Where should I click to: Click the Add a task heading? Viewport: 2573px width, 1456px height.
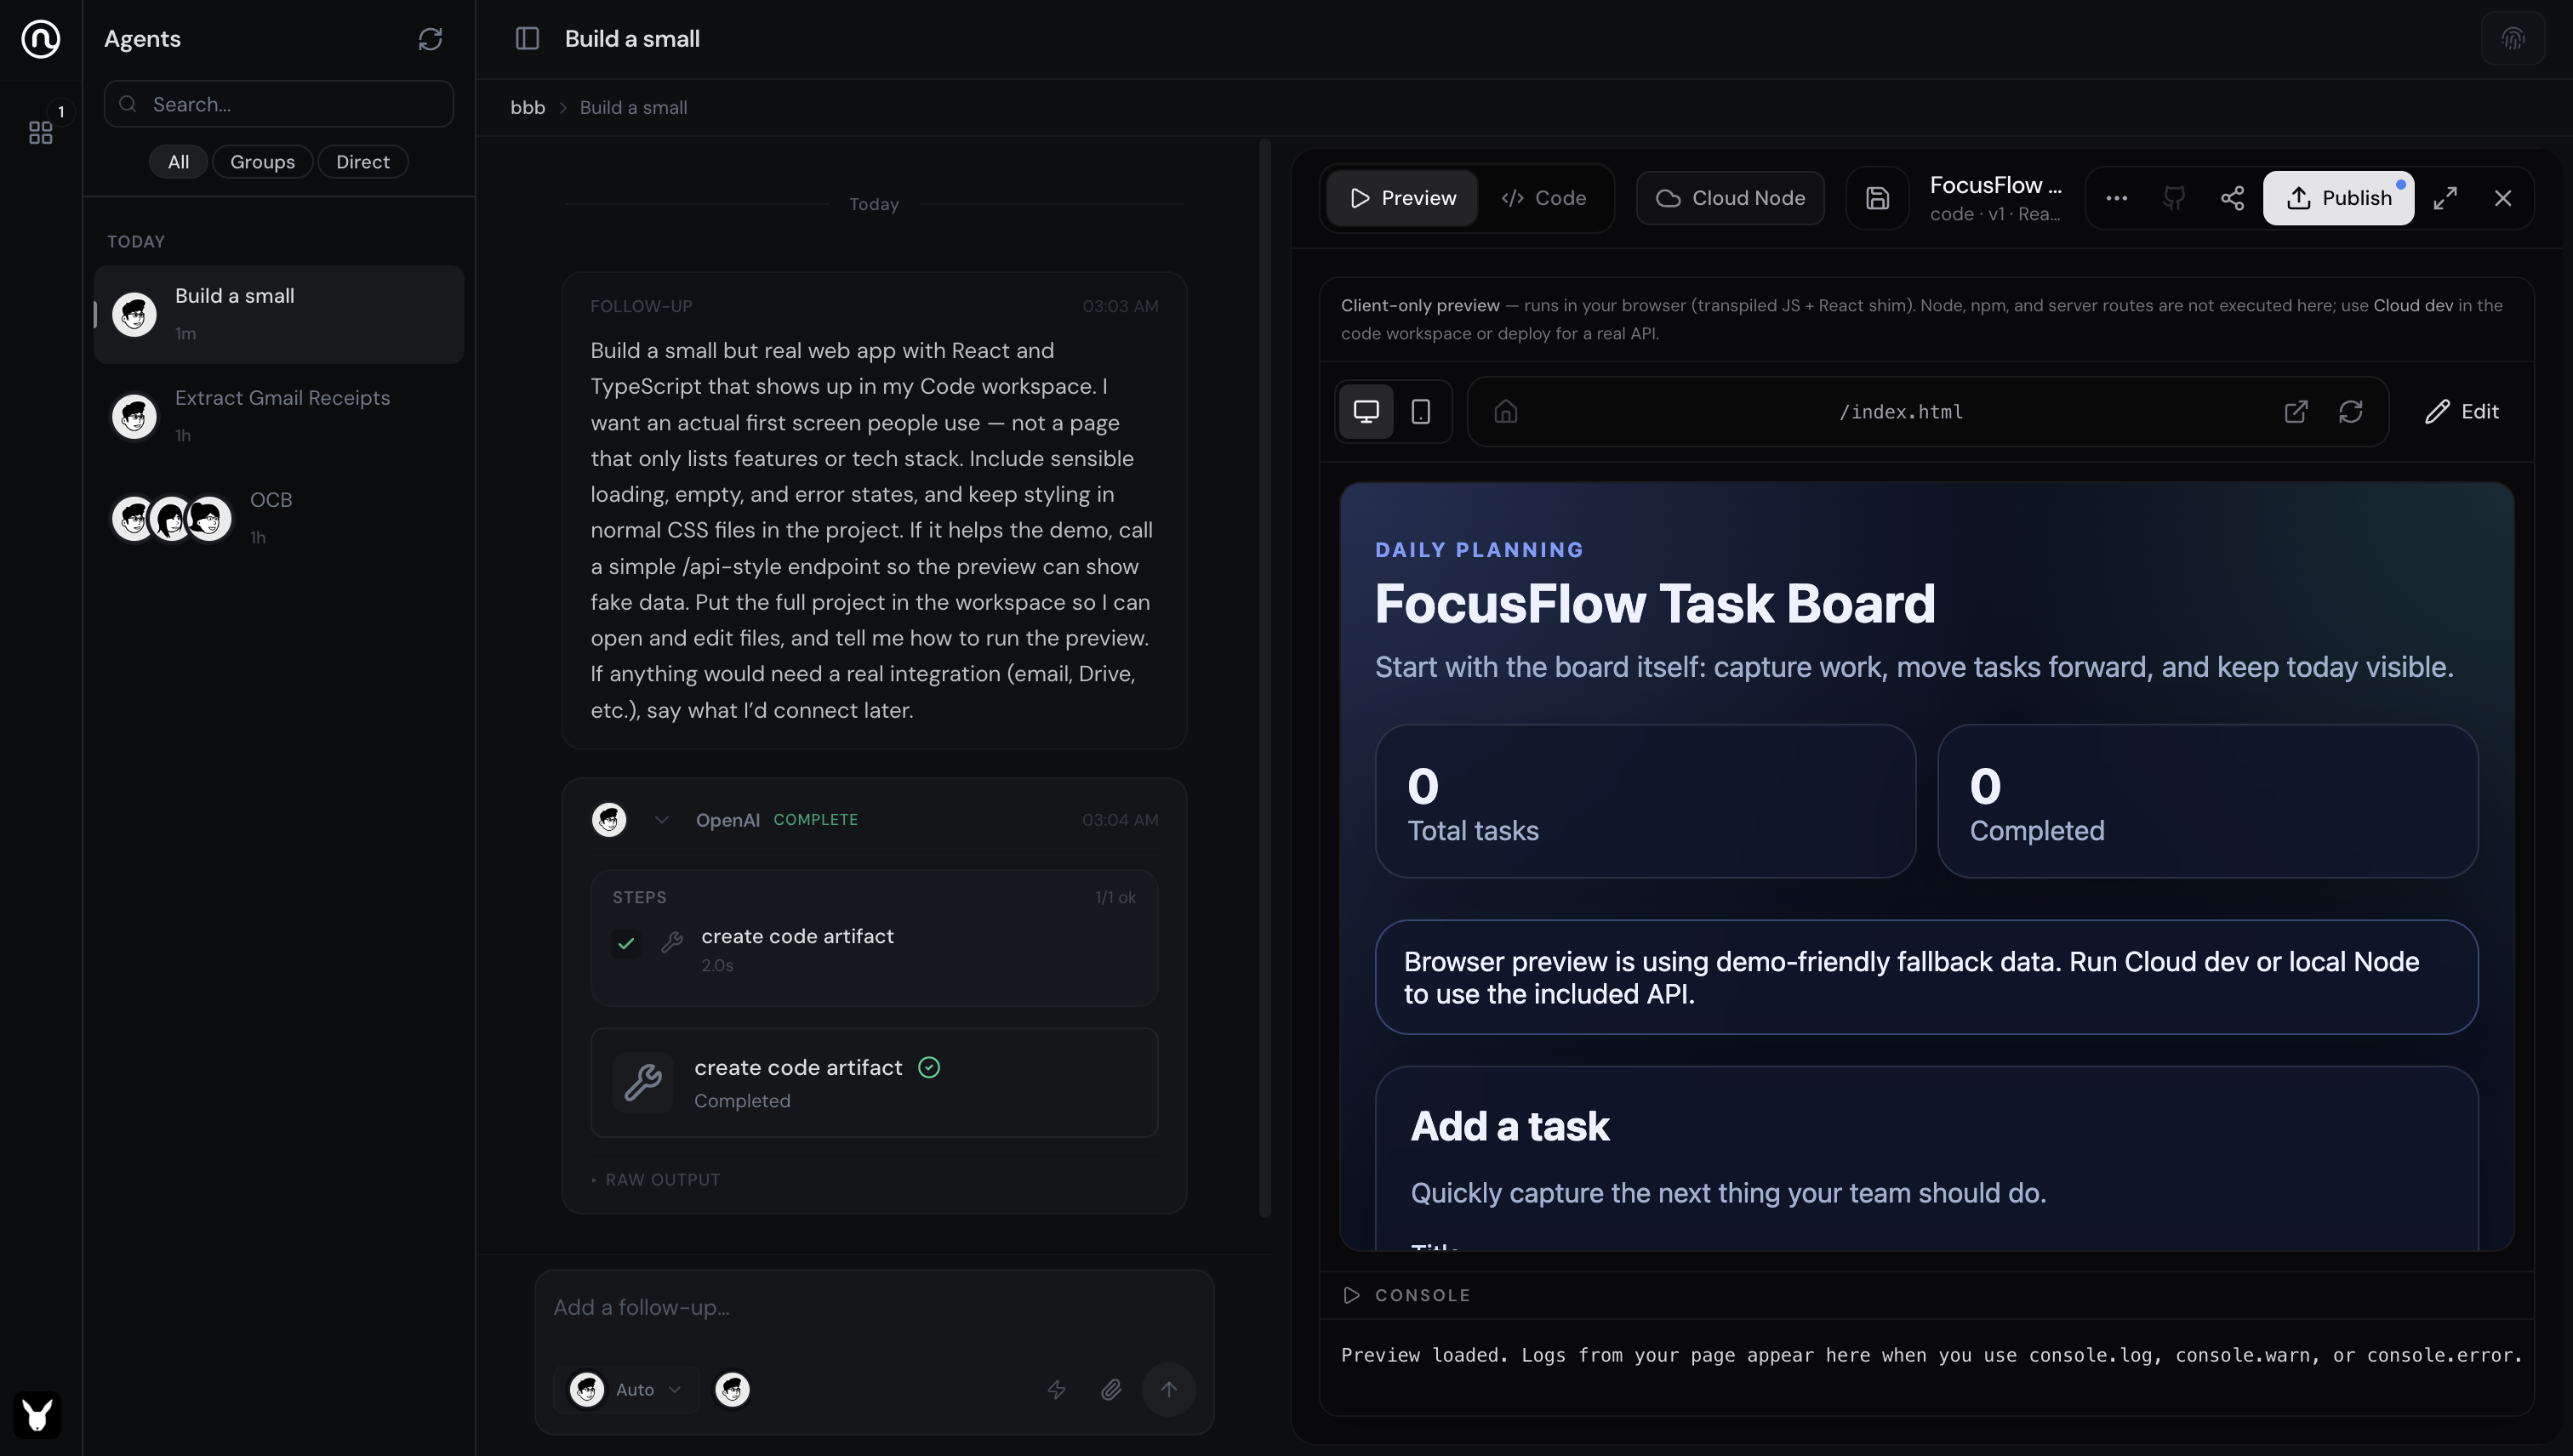coord(1509,1126)
